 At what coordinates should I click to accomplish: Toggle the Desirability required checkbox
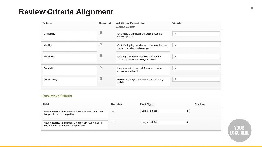[x=101, y=33]
